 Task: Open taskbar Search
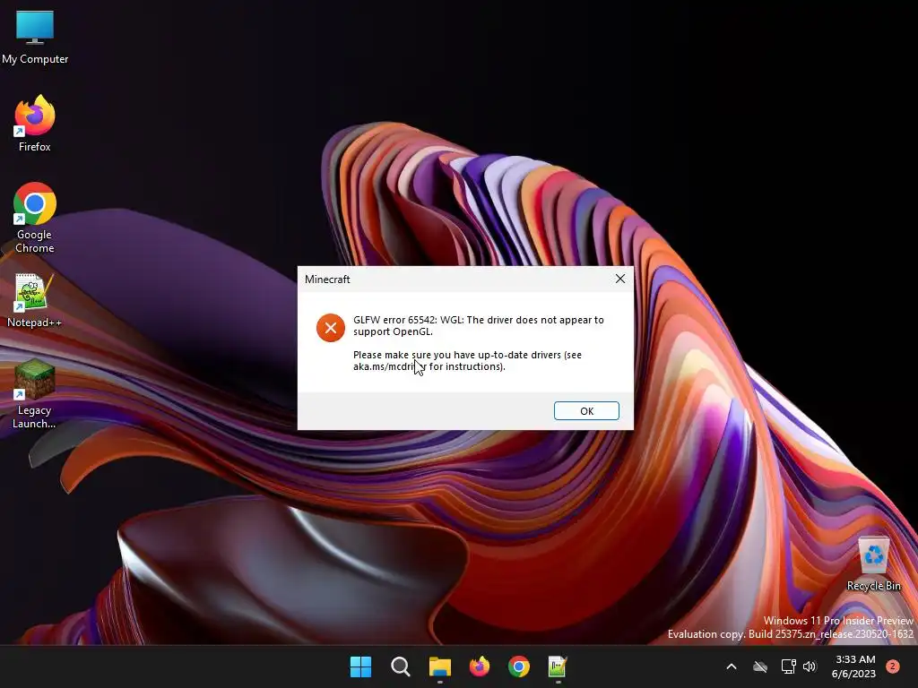[x=401, y=666]
